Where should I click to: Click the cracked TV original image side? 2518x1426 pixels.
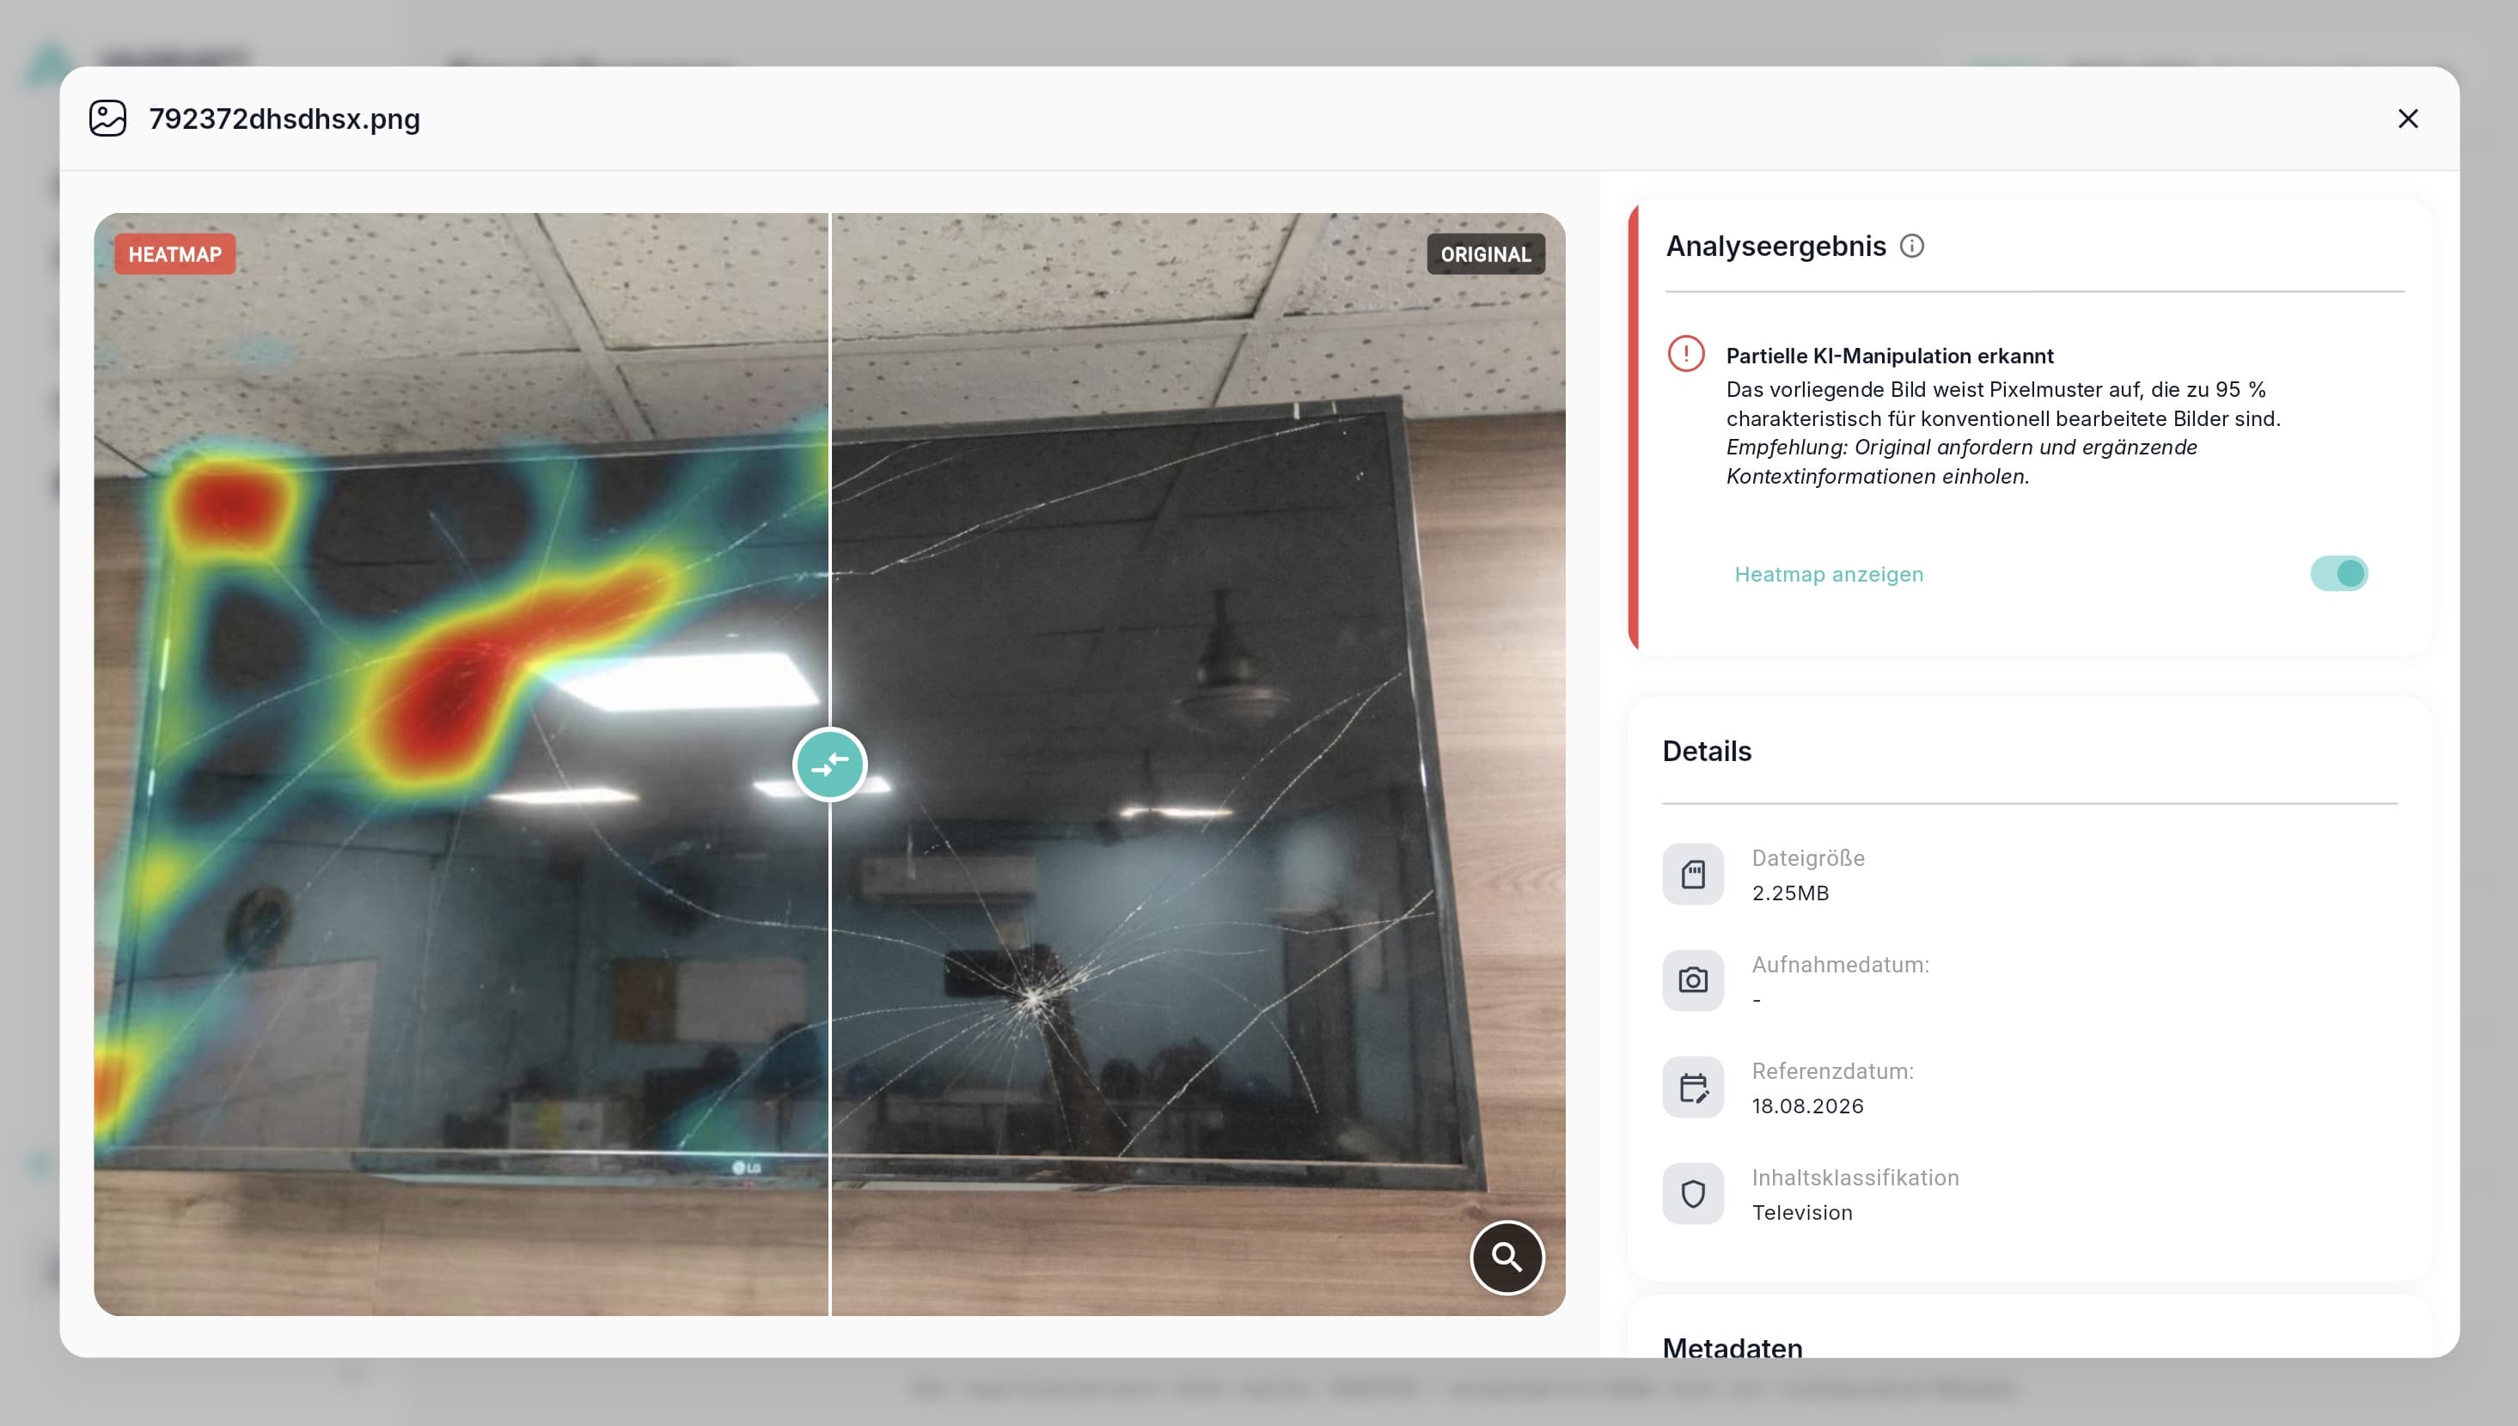pos(1197,764)
